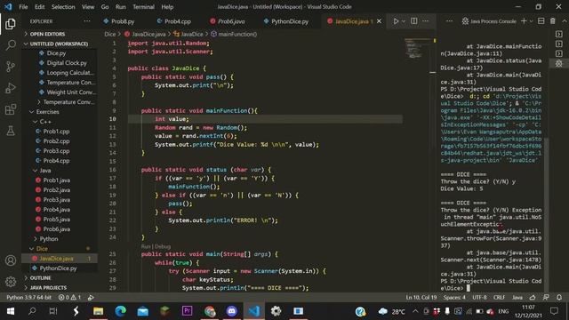Open the Testing flask view
This screenshot has width=569, height=320.
click(11, 131)
